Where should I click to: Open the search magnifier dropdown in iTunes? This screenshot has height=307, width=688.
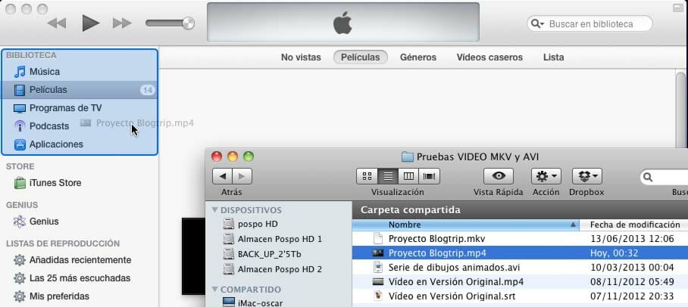click(x=537, y=23)
